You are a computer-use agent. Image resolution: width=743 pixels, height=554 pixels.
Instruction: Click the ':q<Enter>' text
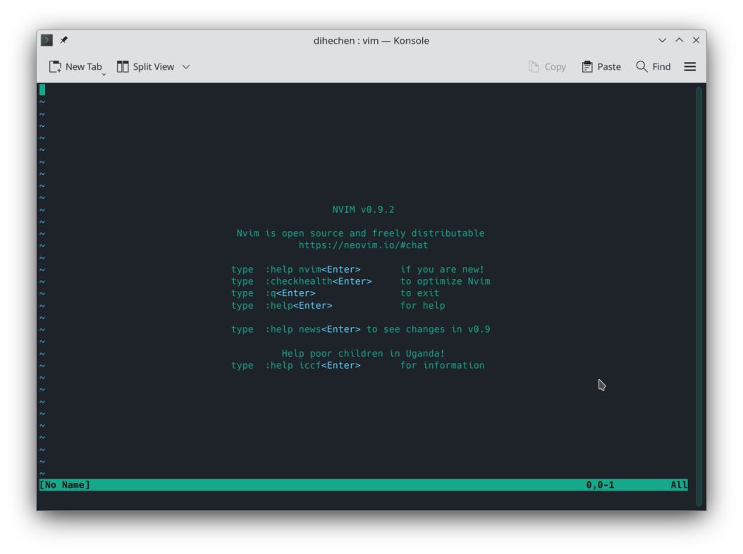290,293
